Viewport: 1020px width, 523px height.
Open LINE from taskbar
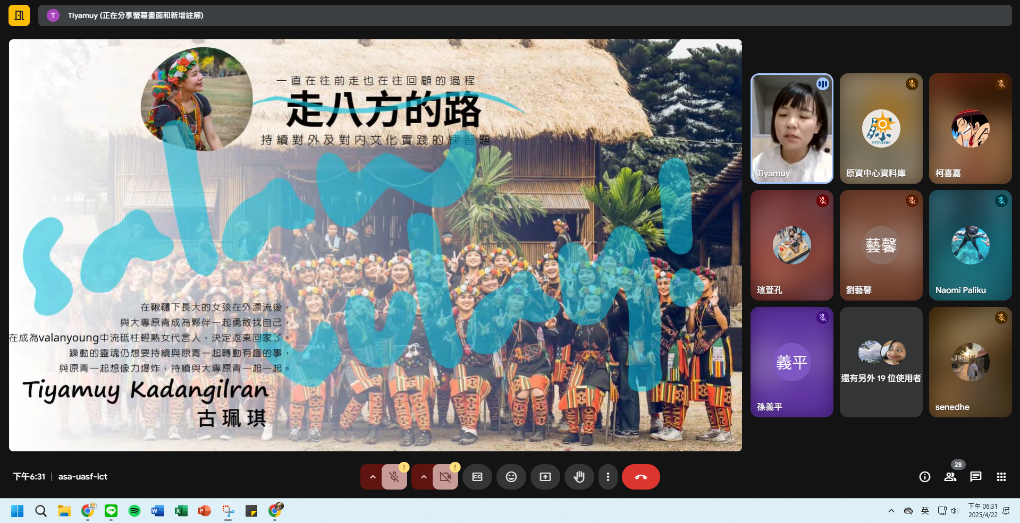(111, 511)
